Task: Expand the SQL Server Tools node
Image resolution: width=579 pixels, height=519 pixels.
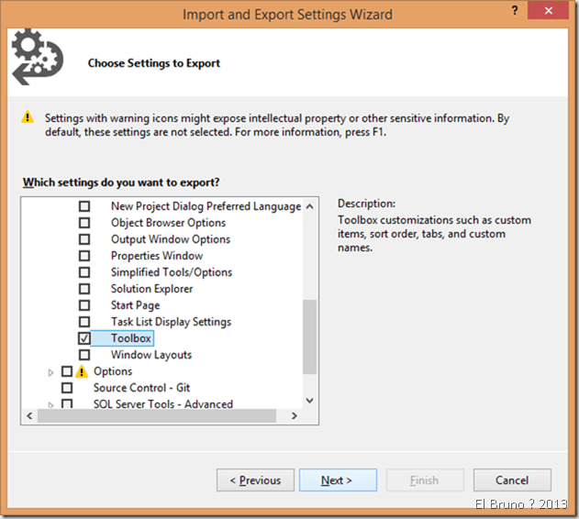Action: point(50,404)
